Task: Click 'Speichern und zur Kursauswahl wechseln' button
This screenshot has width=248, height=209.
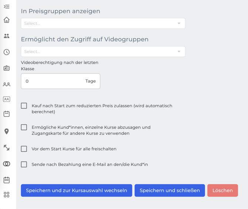Action: [77, 190]
